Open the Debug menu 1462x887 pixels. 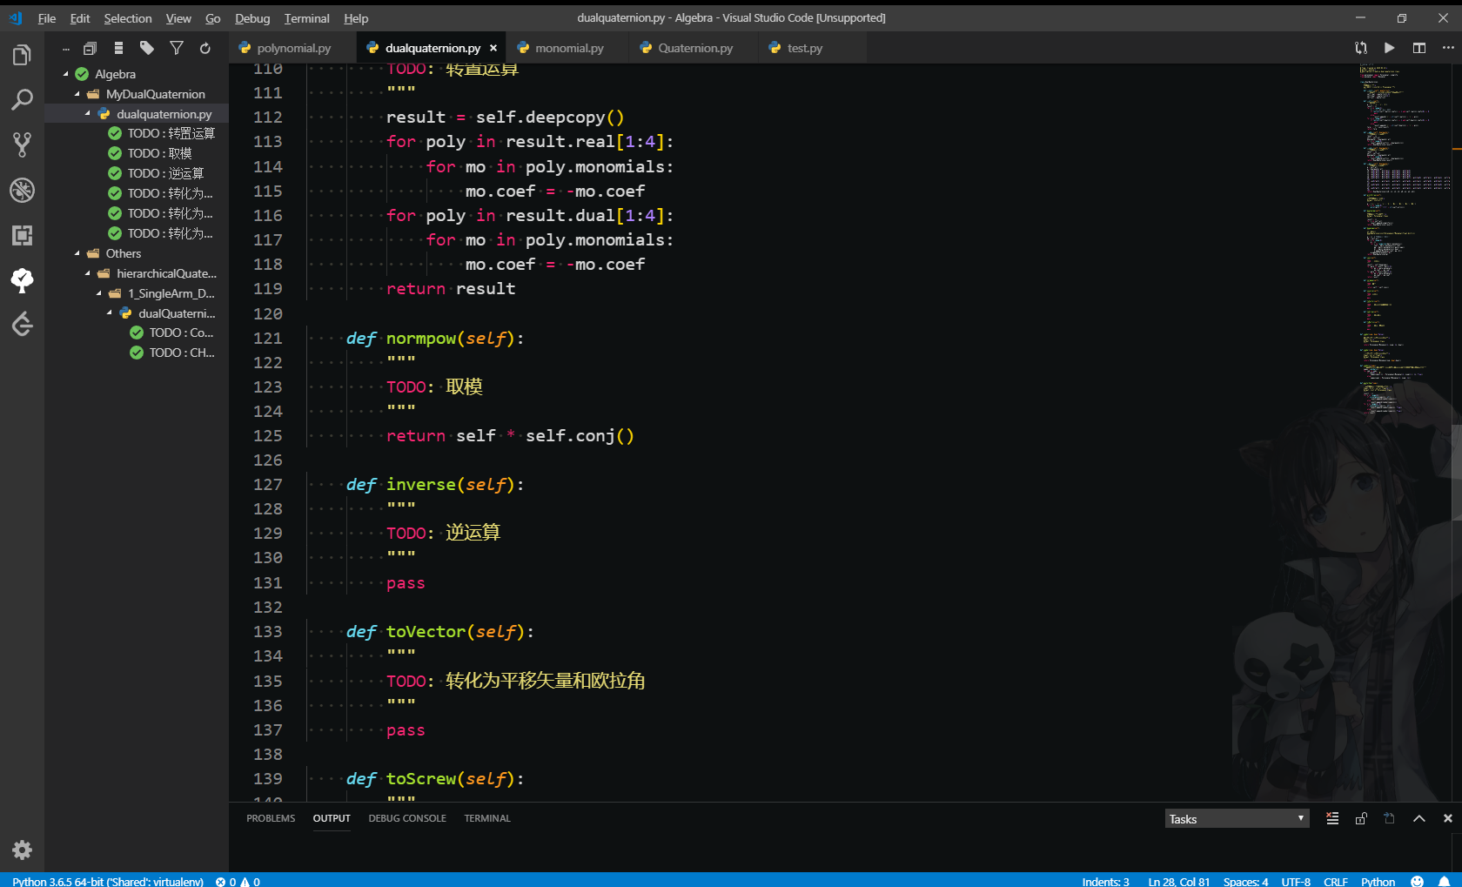pyautogui.click(x=251, y=17)
